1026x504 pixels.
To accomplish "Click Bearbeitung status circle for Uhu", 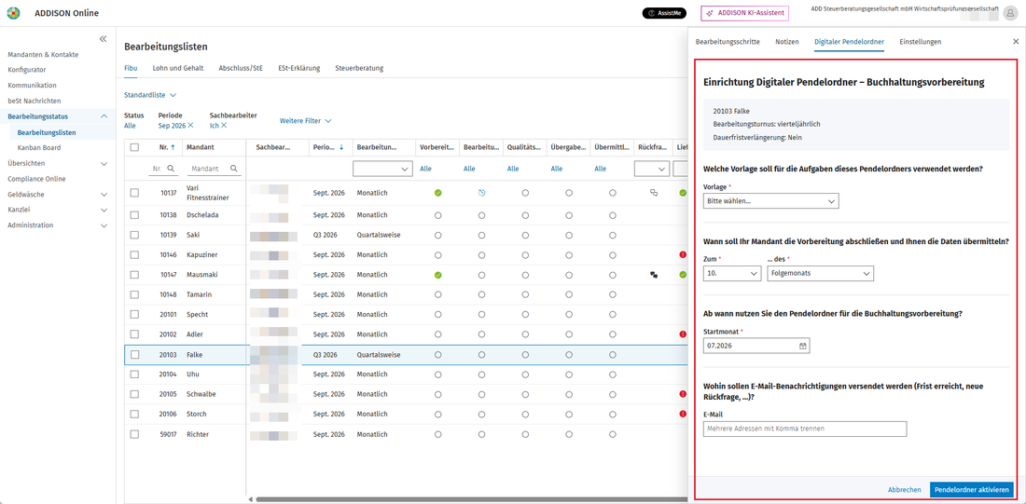I will pos(481,375).
